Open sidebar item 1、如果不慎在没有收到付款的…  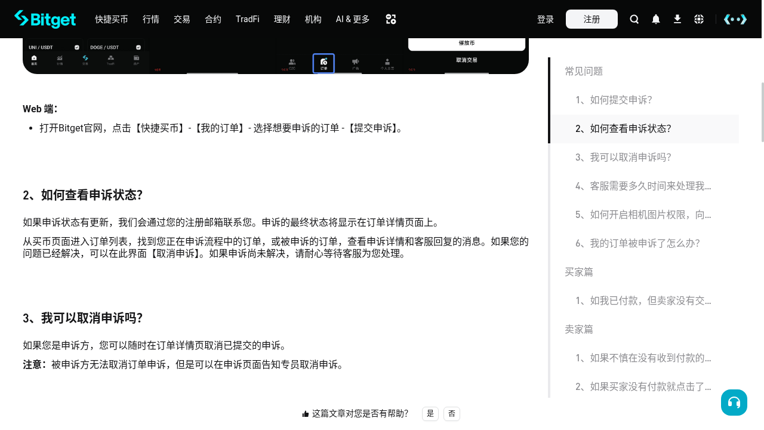tap(643, 358)
